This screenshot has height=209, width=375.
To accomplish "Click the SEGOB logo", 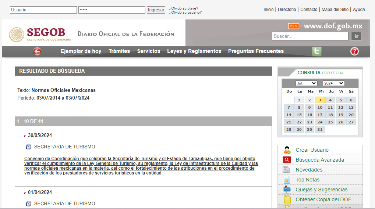I will pos(40,35).
